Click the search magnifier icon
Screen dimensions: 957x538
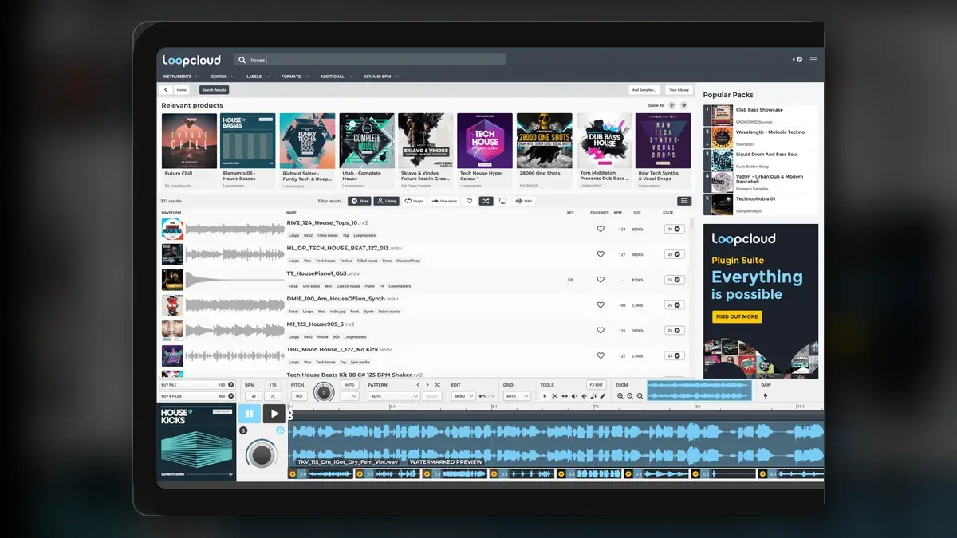pos(242,60)
